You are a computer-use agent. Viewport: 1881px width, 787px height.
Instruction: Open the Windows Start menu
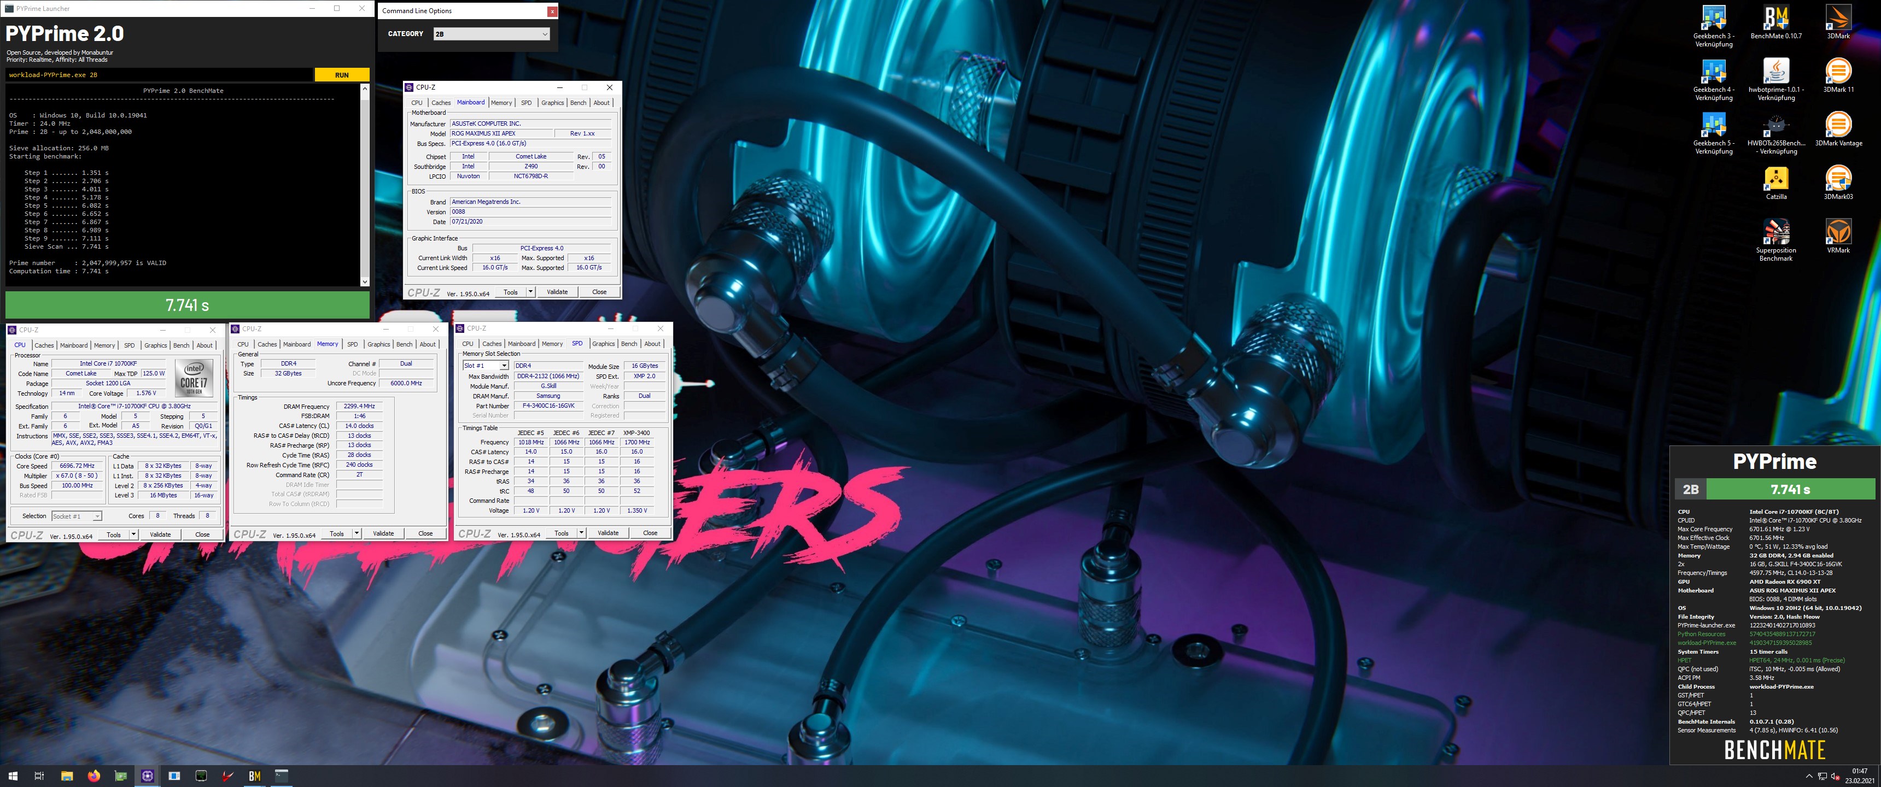pos(13,776)
